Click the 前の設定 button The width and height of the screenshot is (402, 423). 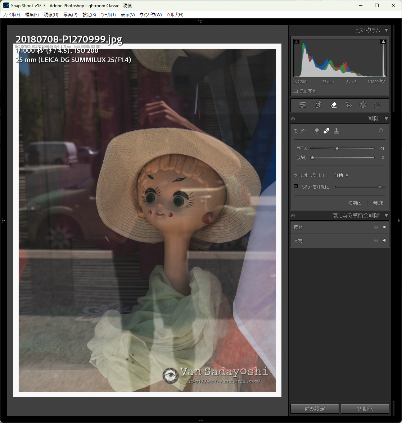click(315, 409)
